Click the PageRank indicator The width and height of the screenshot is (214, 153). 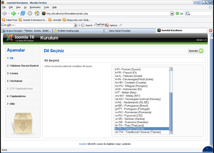[x=100, y=25]
